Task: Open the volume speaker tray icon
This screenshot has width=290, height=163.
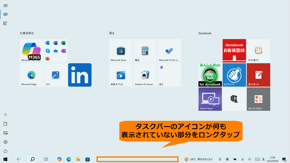Action: [250, 159]
